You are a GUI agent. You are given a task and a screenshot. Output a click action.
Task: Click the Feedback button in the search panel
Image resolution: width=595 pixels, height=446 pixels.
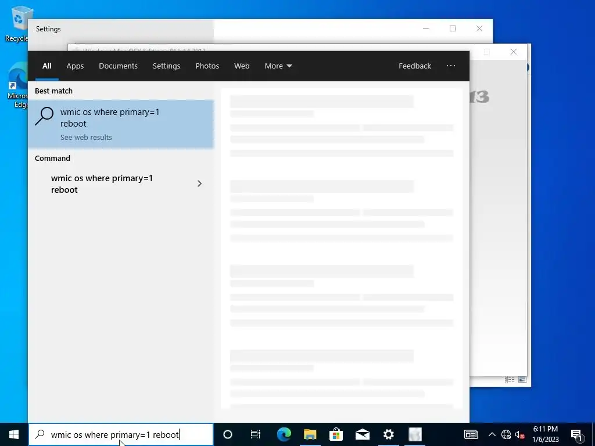415,66
